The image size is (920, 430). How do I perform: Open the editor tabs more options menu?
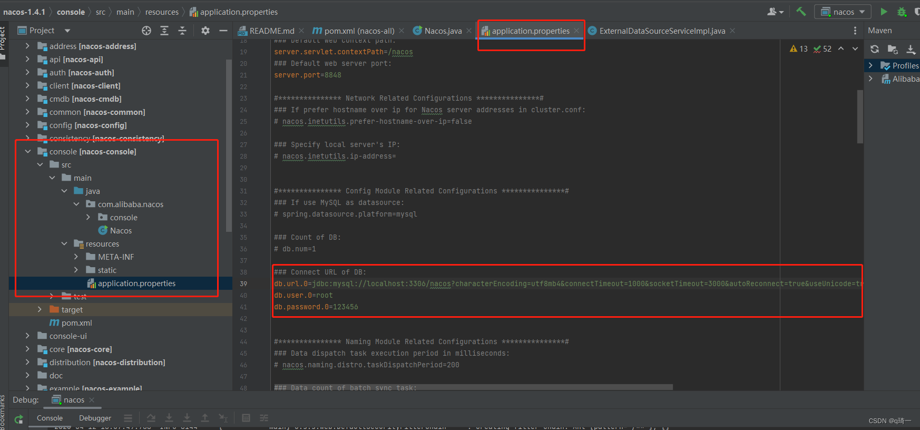pyautogui.click(x=855, y=31)
